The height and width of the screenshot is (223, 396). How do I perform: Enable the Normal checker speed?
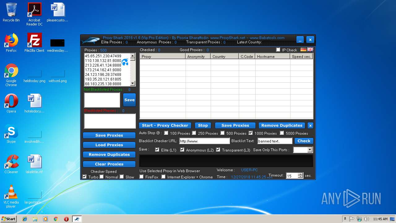(101, 177)
